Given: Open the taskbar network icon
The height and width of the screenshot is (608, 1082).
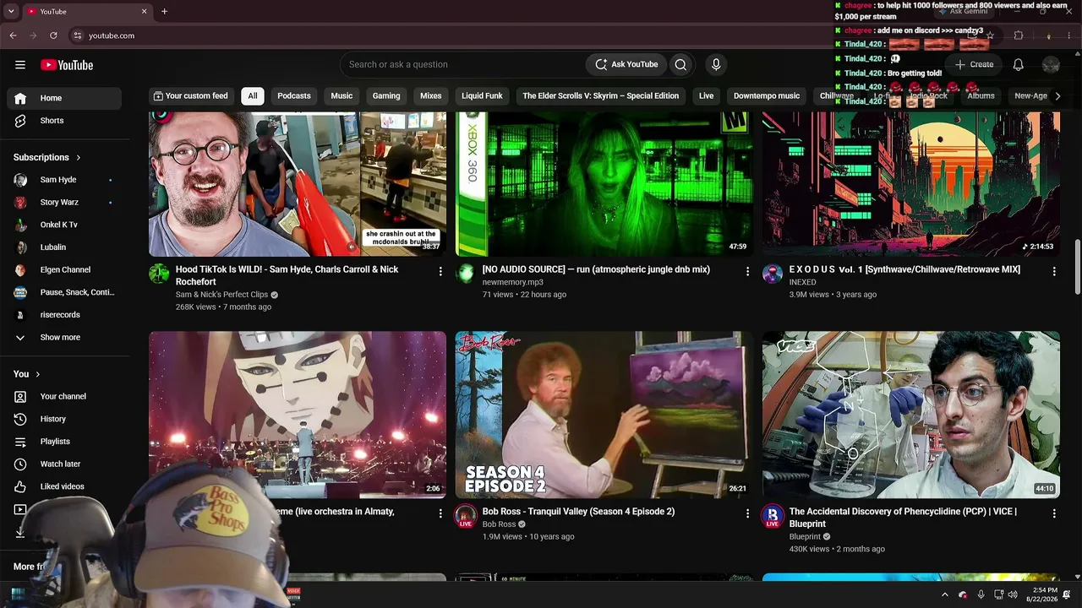Looking at the screenshot, I should 998,594.
